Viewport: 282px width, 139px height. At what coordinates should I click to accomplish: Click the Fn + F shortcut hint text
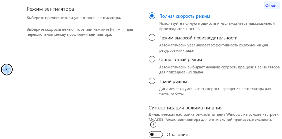tap(80, 32)
